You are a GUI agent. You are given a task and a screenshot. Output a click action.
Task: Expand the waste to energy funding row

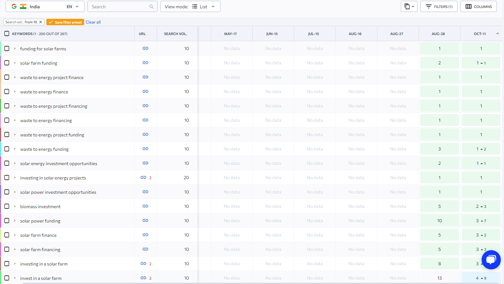coord(15,149)
